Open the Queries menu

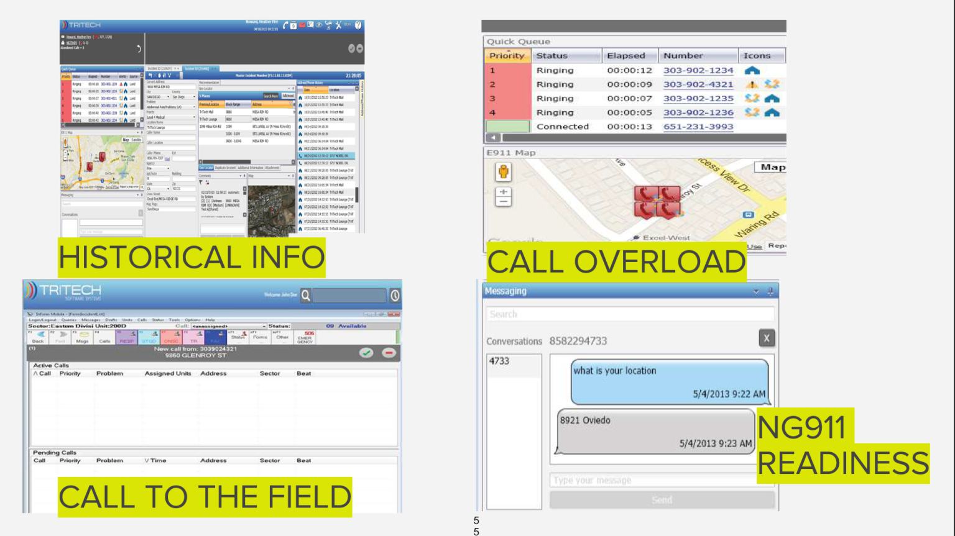(x=68, y=320)
